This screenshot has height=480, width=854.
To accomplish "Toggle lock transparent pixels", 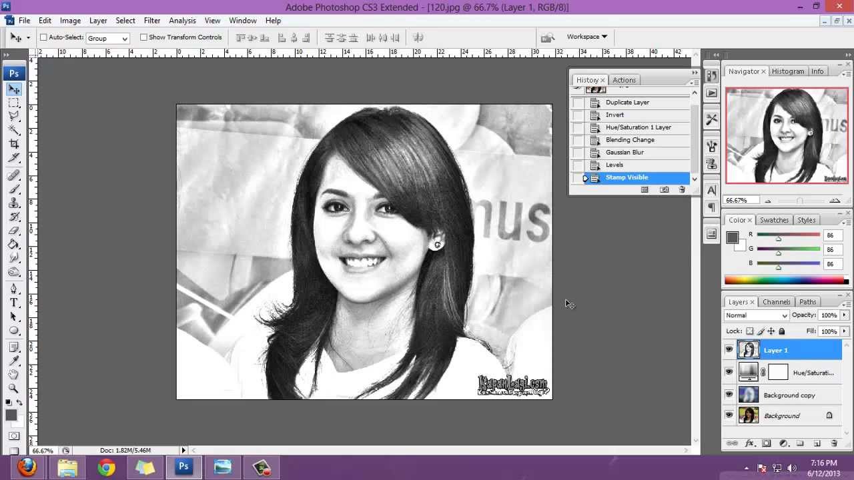I will pos(749,331).
